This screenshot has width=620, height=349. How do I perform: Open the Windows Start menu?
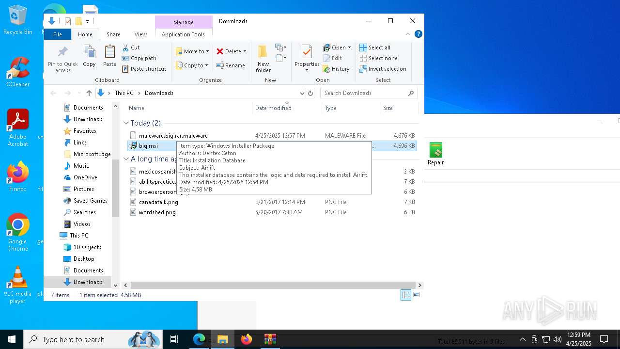12,339
